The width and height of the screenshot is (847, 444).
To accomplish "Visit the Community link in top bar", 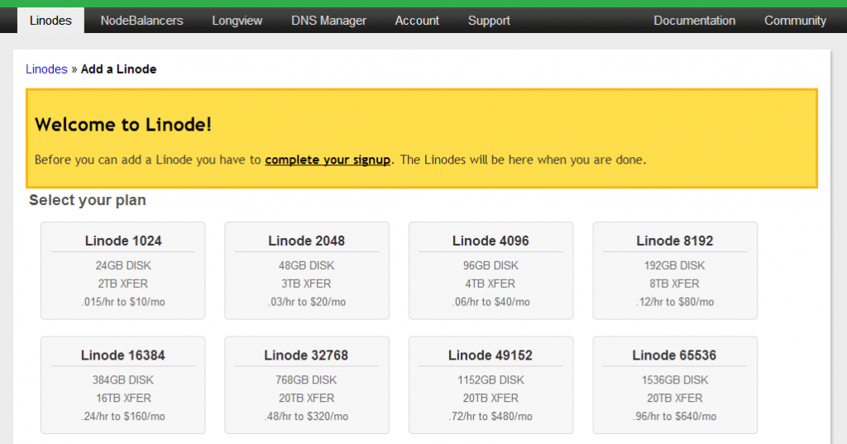I will coord(795,21).
